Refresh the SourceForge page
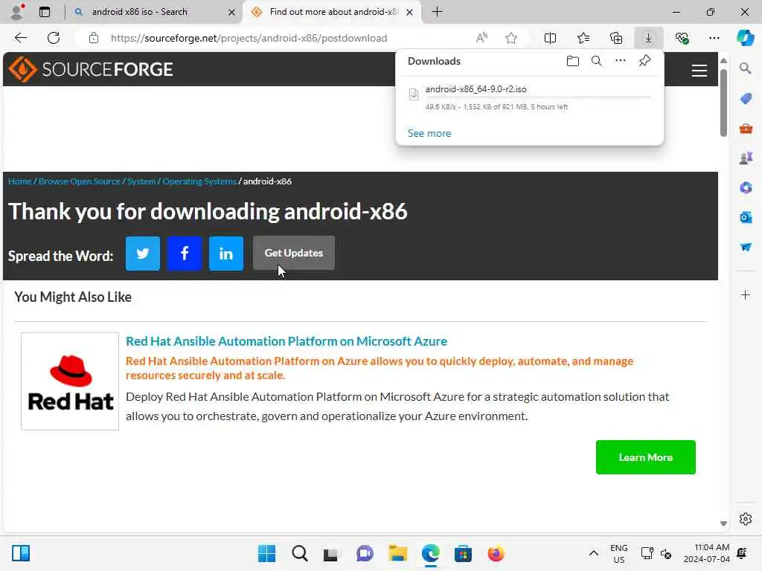Image resolution: width=762 pixels, height=571 pixels. 54,38
